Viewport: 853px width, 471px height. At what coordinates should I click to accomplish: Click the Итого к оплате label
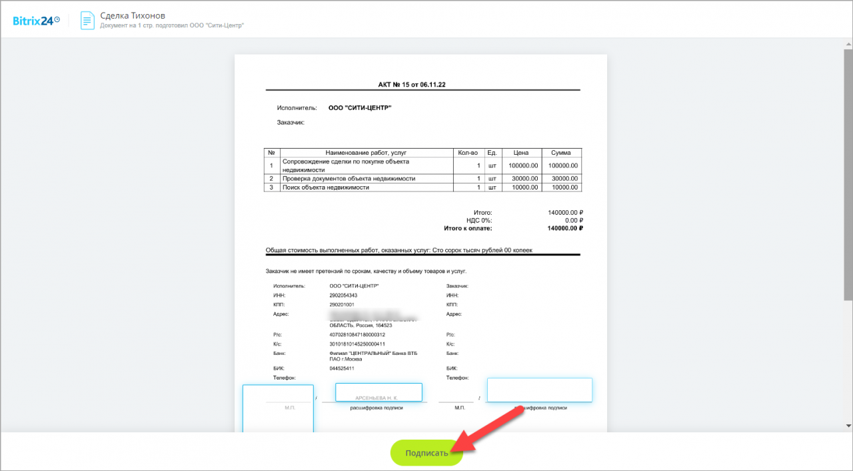pos(468,228)
